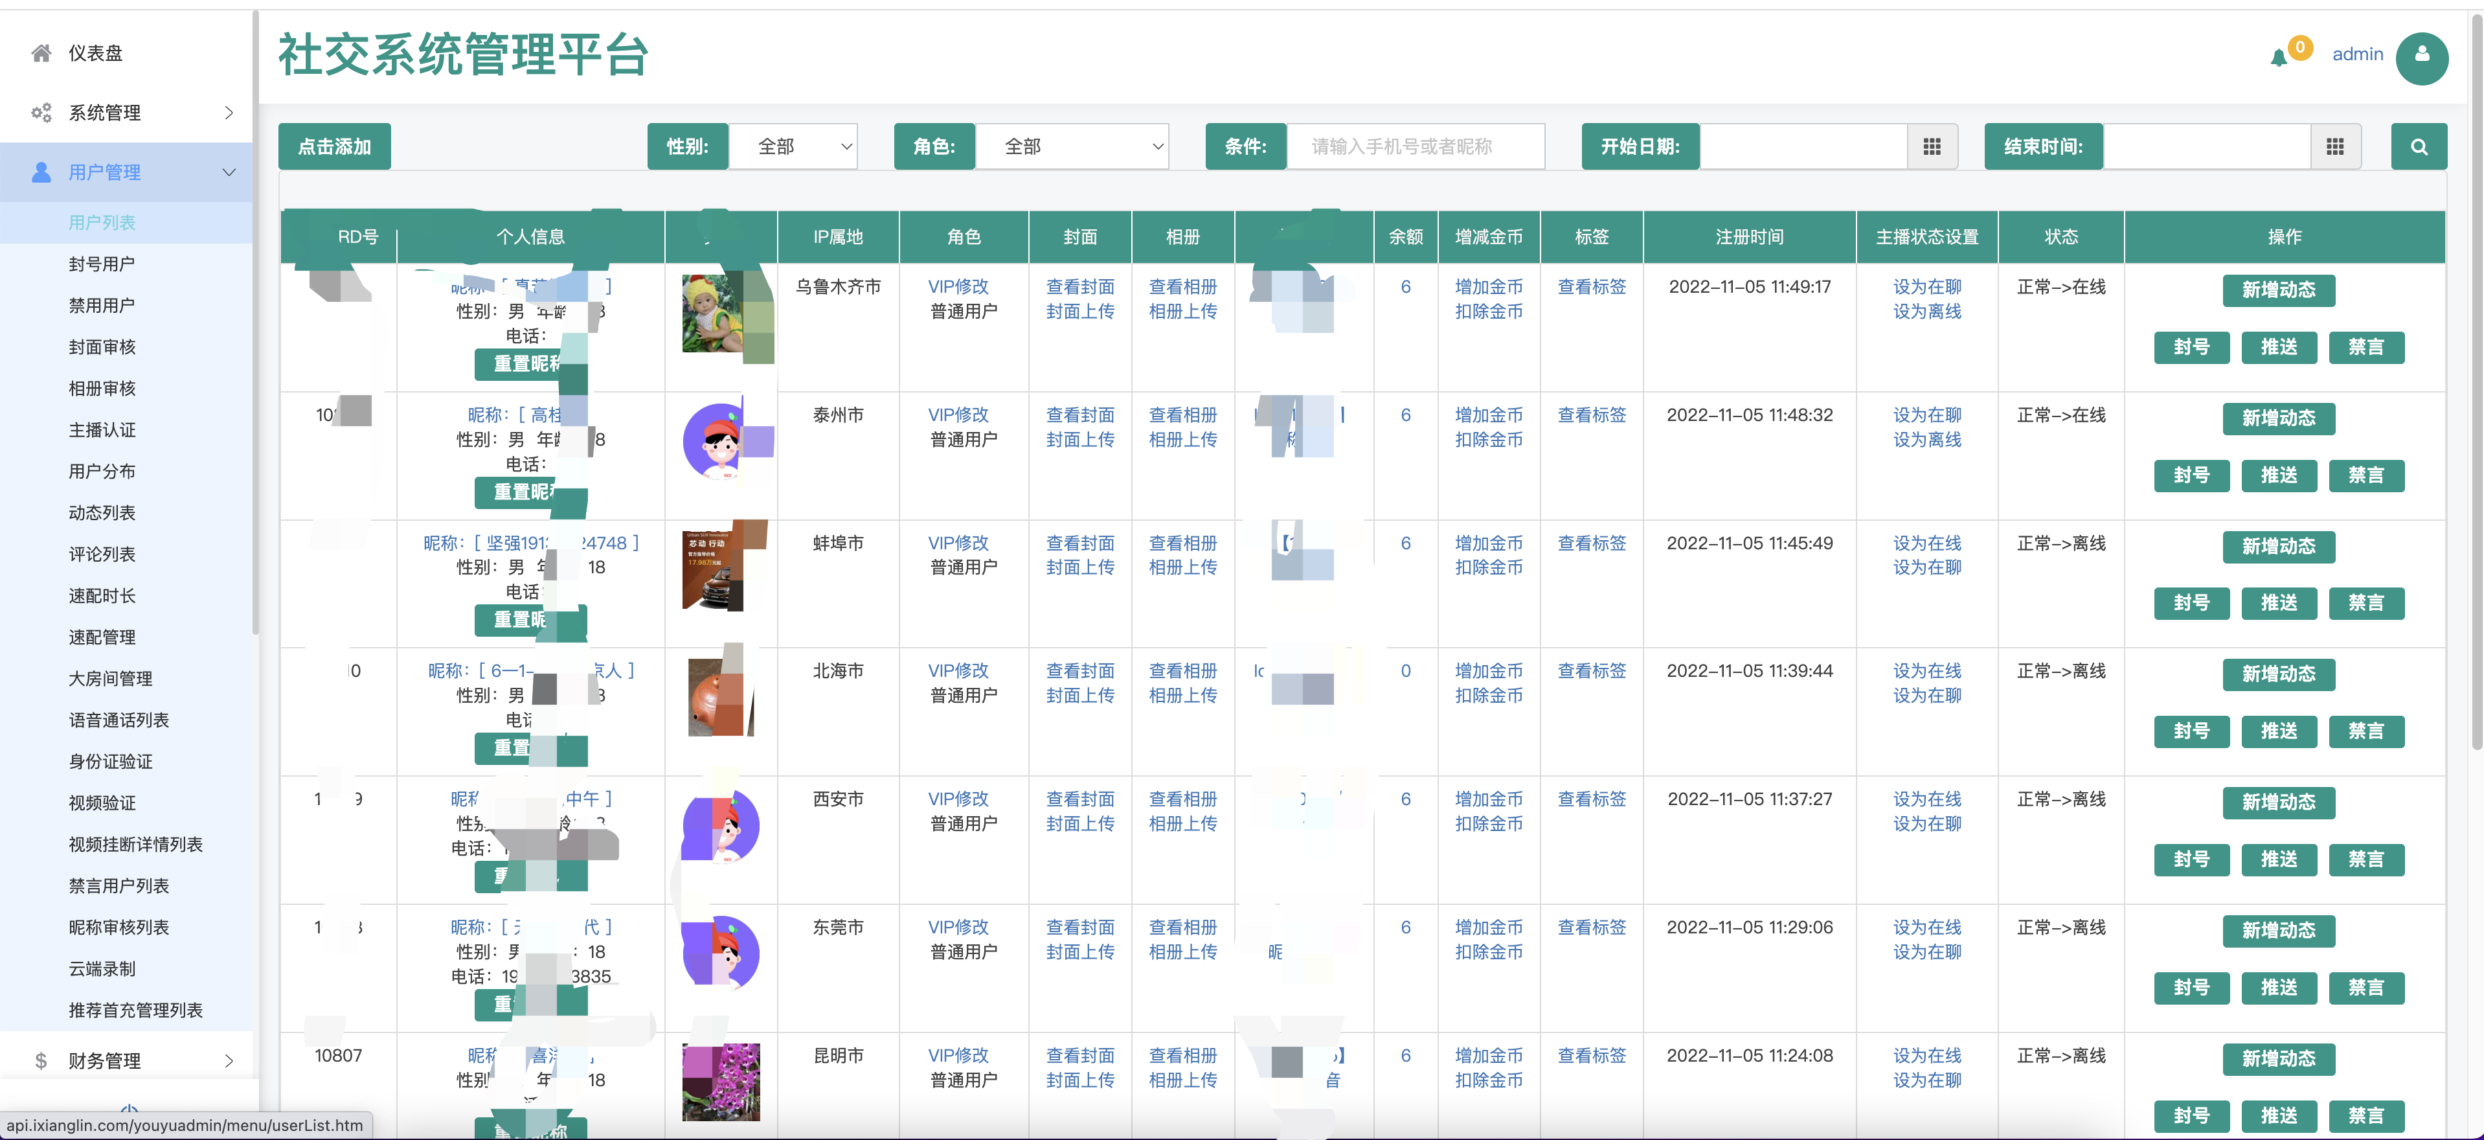Open the role filter dropdown

pos(1071,146)
